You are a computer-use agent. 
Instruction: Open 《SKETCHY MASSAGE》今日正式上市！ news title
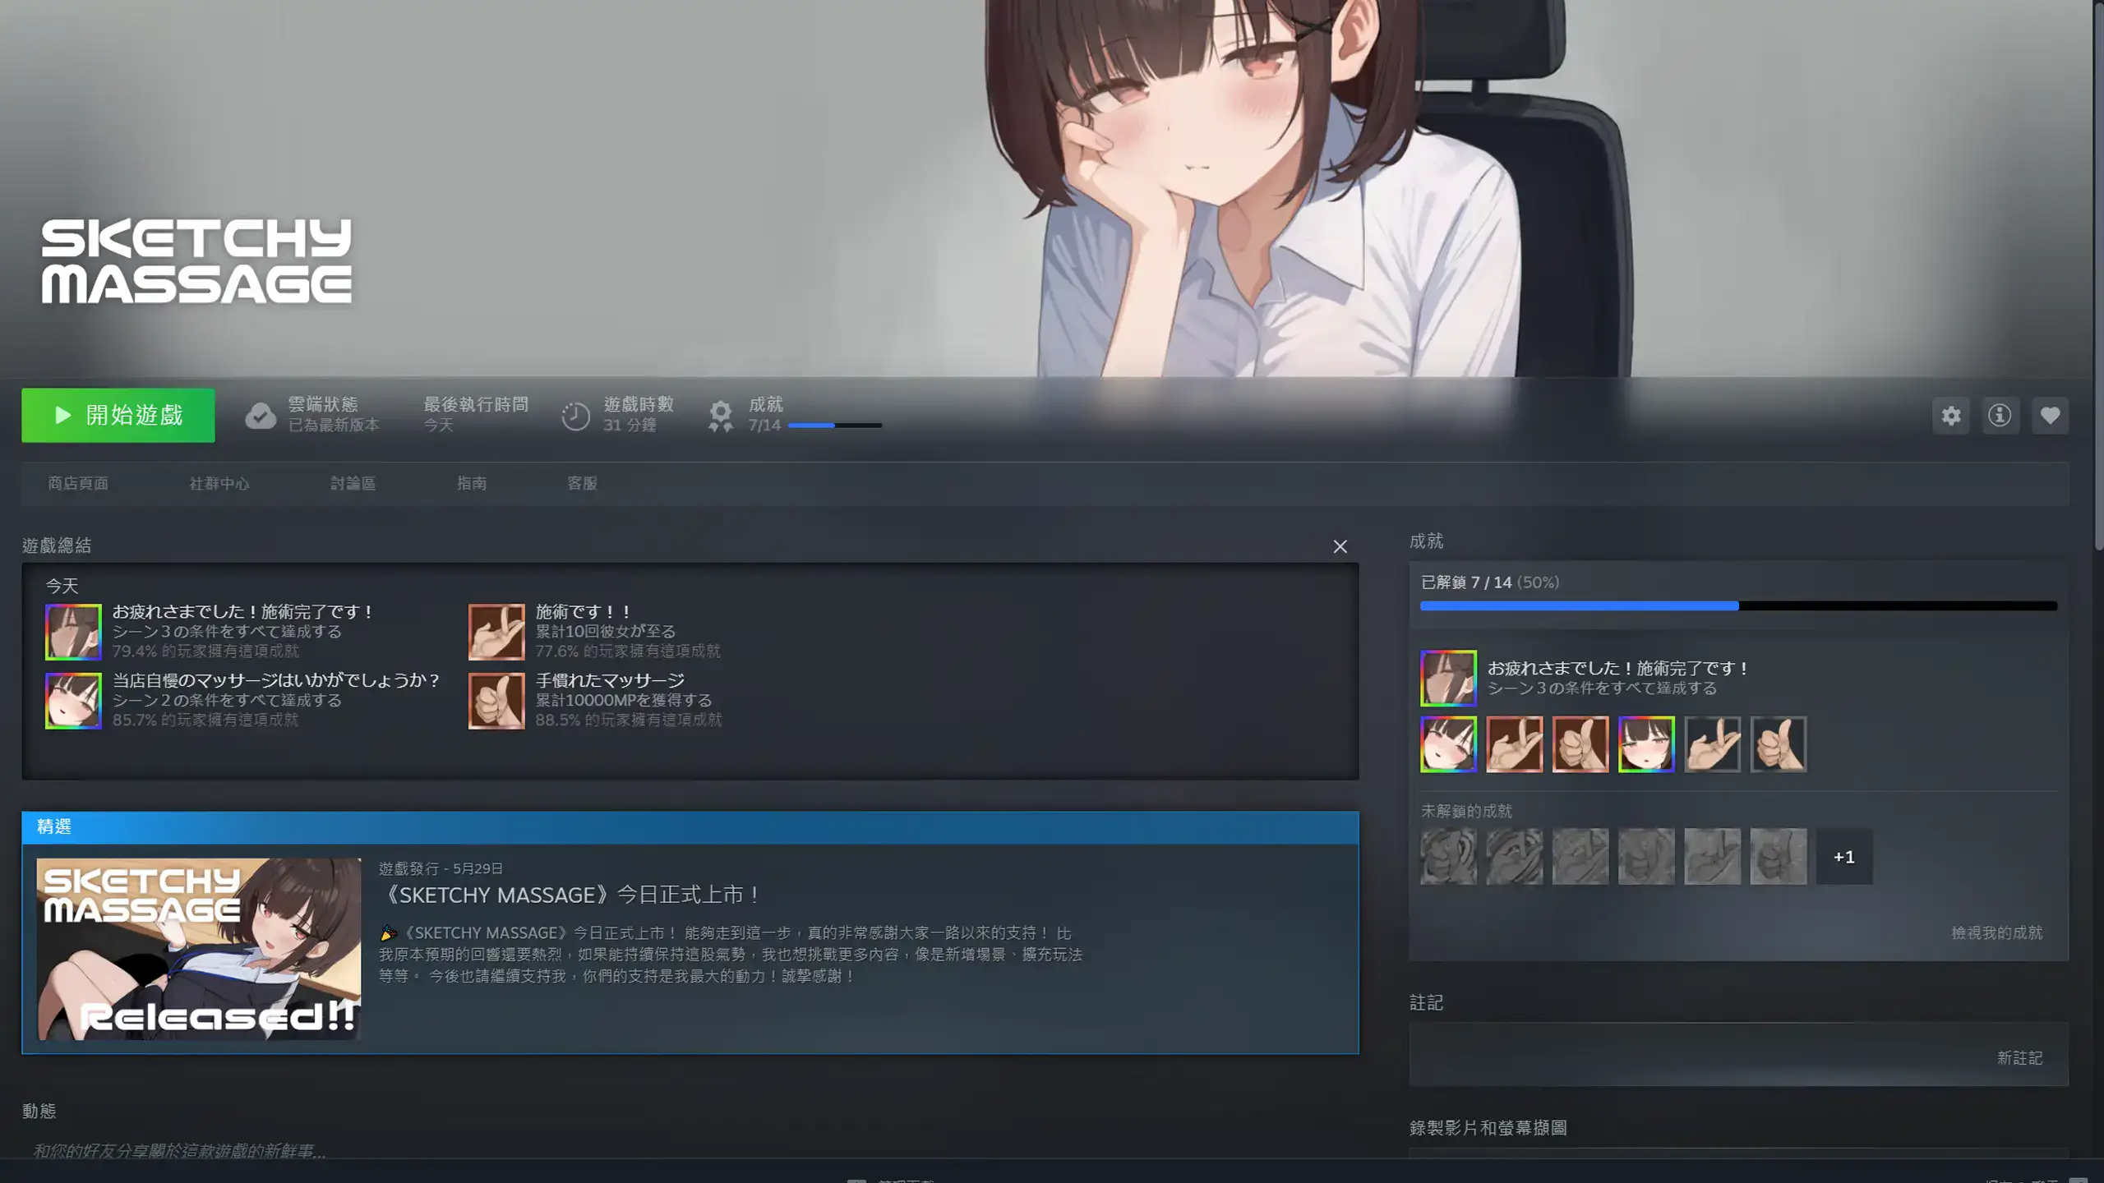(572, 895)
